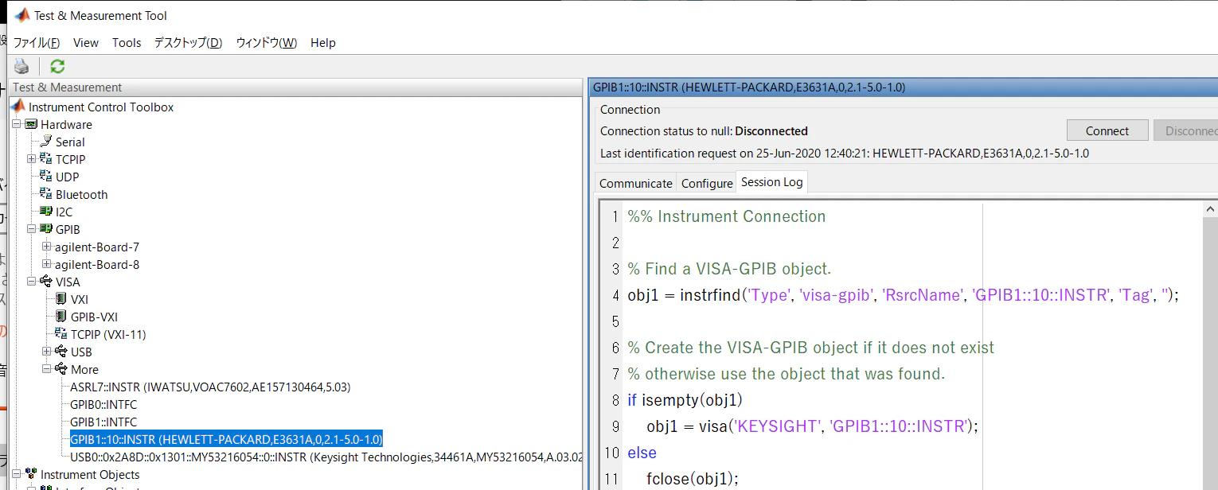Collapse the More tree node

(47, 369)
